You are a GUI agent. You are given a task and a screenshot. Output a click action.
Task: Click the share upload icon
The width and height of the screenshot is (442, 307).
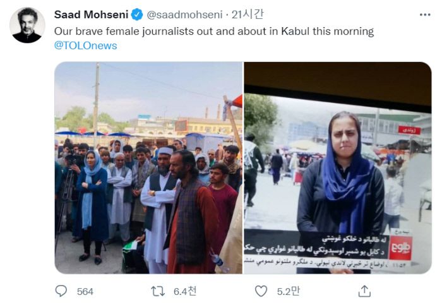point(364,291)
